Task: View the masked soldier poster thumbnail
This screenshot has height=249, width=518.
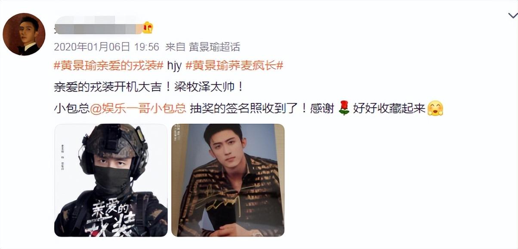Action: pos(111,180)
